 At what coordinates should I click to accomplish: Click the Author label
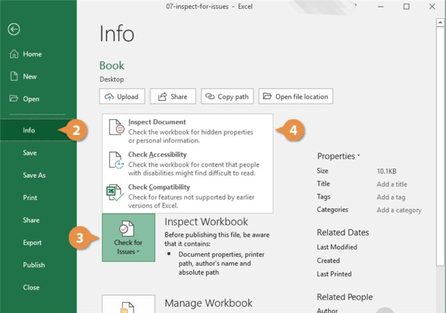pyautogui.click(x=327, y=310)
